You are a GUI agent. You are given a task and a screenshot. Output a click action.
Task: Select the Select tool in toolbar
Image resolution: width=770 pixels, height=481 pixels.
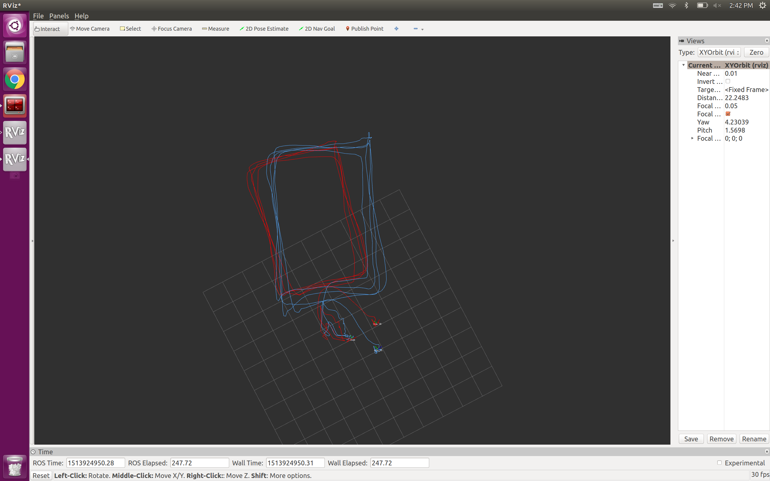coord(130,29)
